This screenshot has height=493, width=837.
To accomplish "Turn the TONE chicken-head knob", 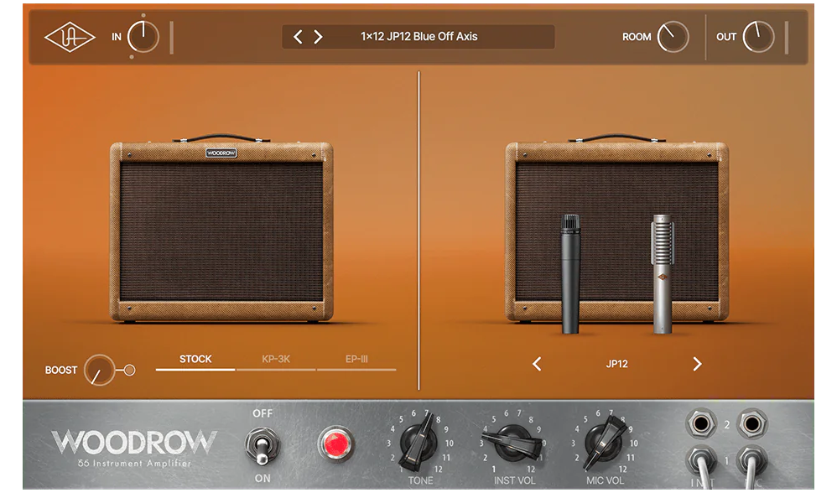I will 419,443.
